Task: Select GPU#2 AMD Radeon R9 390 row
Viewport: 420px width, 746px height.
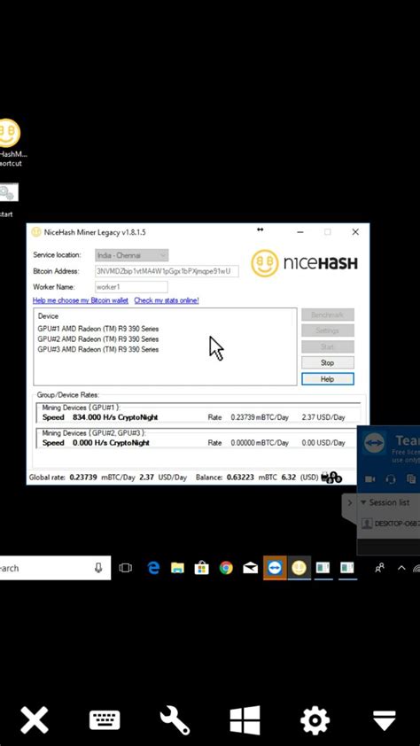Action: coord(98,339)
